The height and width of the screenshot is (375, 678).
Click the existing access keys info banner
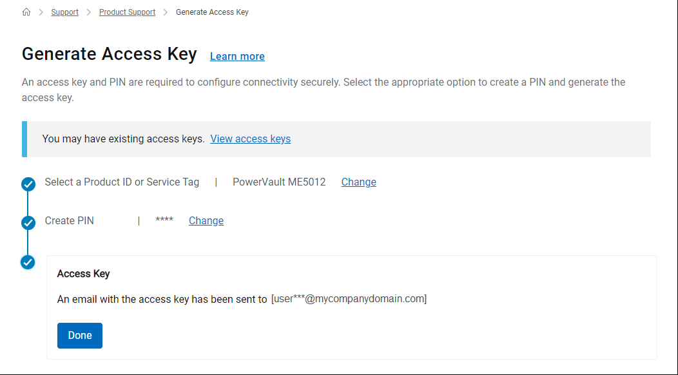451,139
